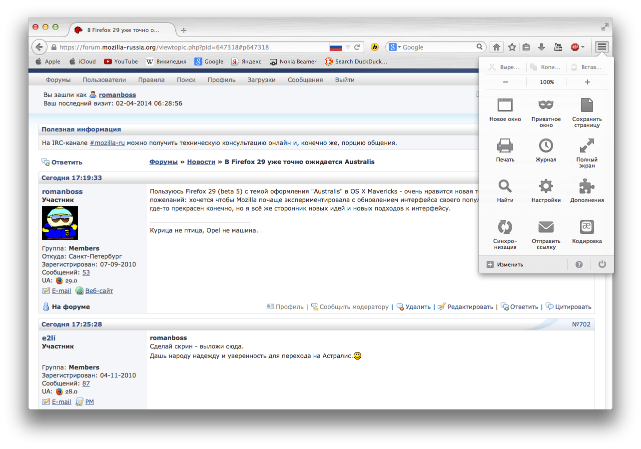Click the Sync icon (Синхронизация)

(x=505, y=227)
